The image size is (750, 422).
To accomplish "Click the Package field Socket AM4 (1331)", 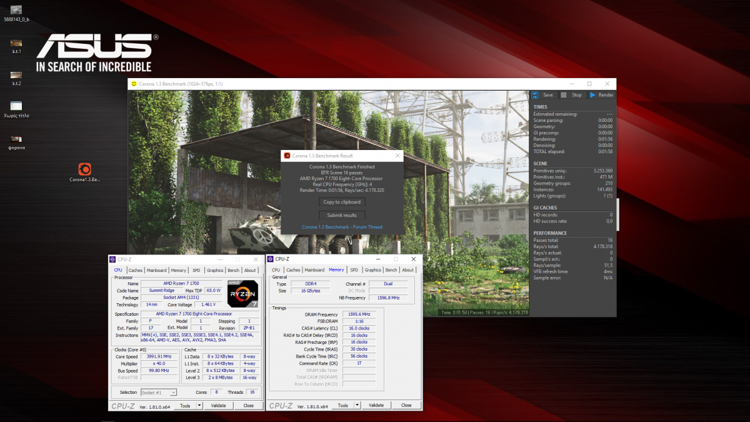I will point(181,298).
